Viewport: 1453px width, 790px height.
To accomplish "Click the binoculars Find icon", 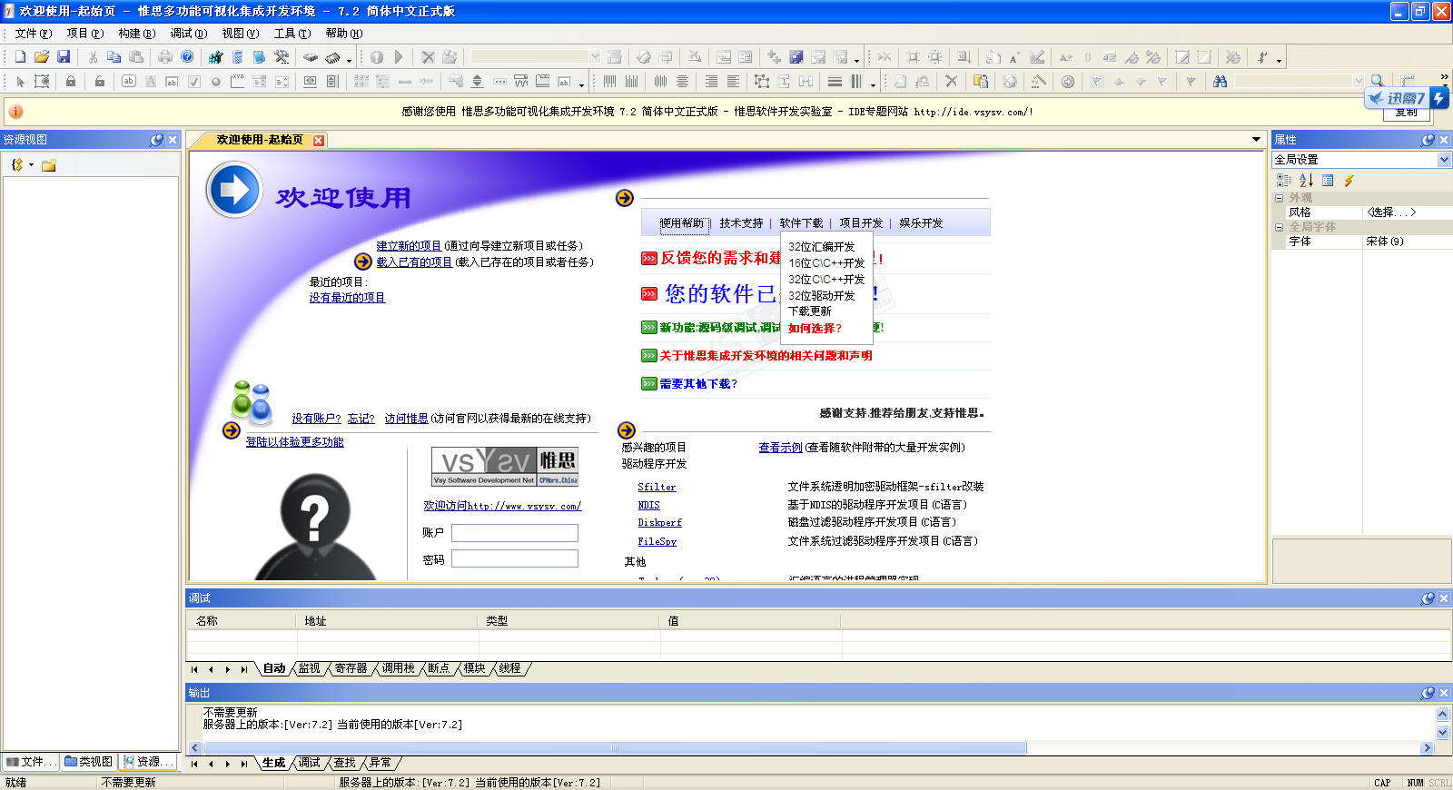I will [x=1220, y=81].
